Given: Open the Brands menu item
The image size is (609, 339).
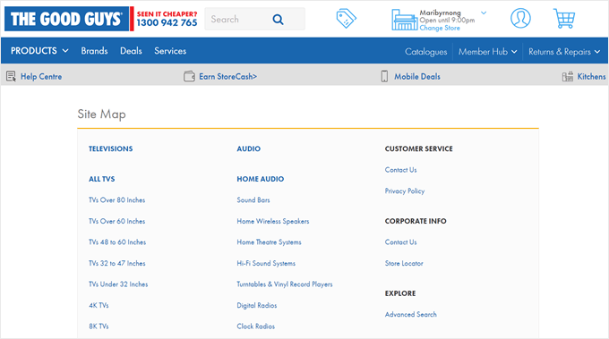Looking at the screenshot, I should click(94, 51).
